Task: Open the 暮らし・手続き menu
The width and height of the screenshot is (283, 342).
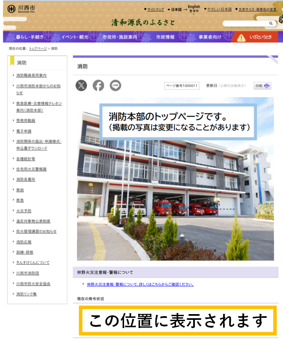Action: (30, 37)
